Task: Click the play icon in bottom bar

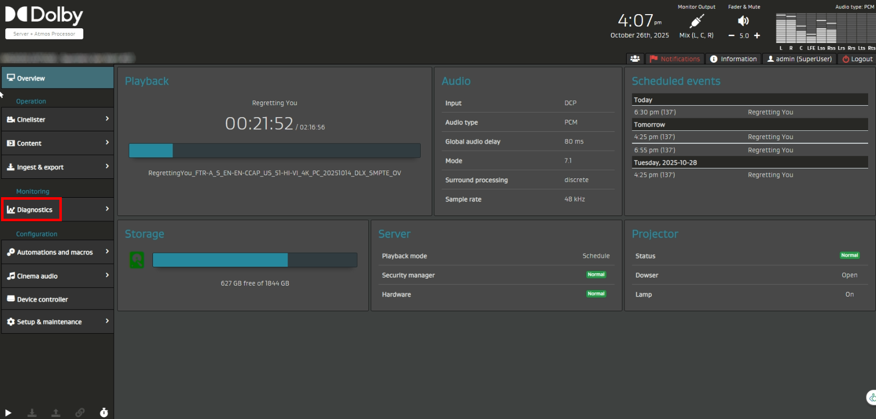Action: click(x=8, y=413)
